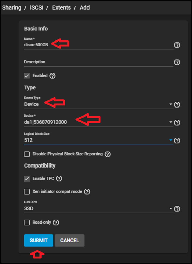Click into the Description input field
The image size is (192, 264).
tap(98, 62)
